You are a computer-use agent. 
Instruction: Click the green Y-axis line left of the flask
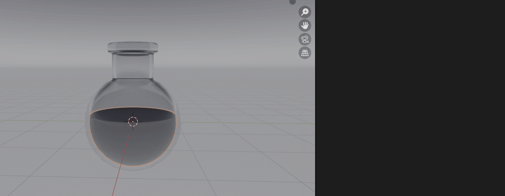coord(36,120)
